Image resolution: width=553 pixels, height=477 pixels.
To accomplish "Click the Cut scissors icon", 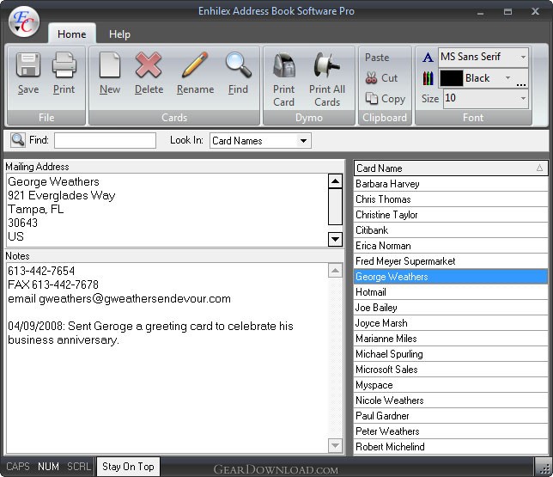I will point(371,78).
